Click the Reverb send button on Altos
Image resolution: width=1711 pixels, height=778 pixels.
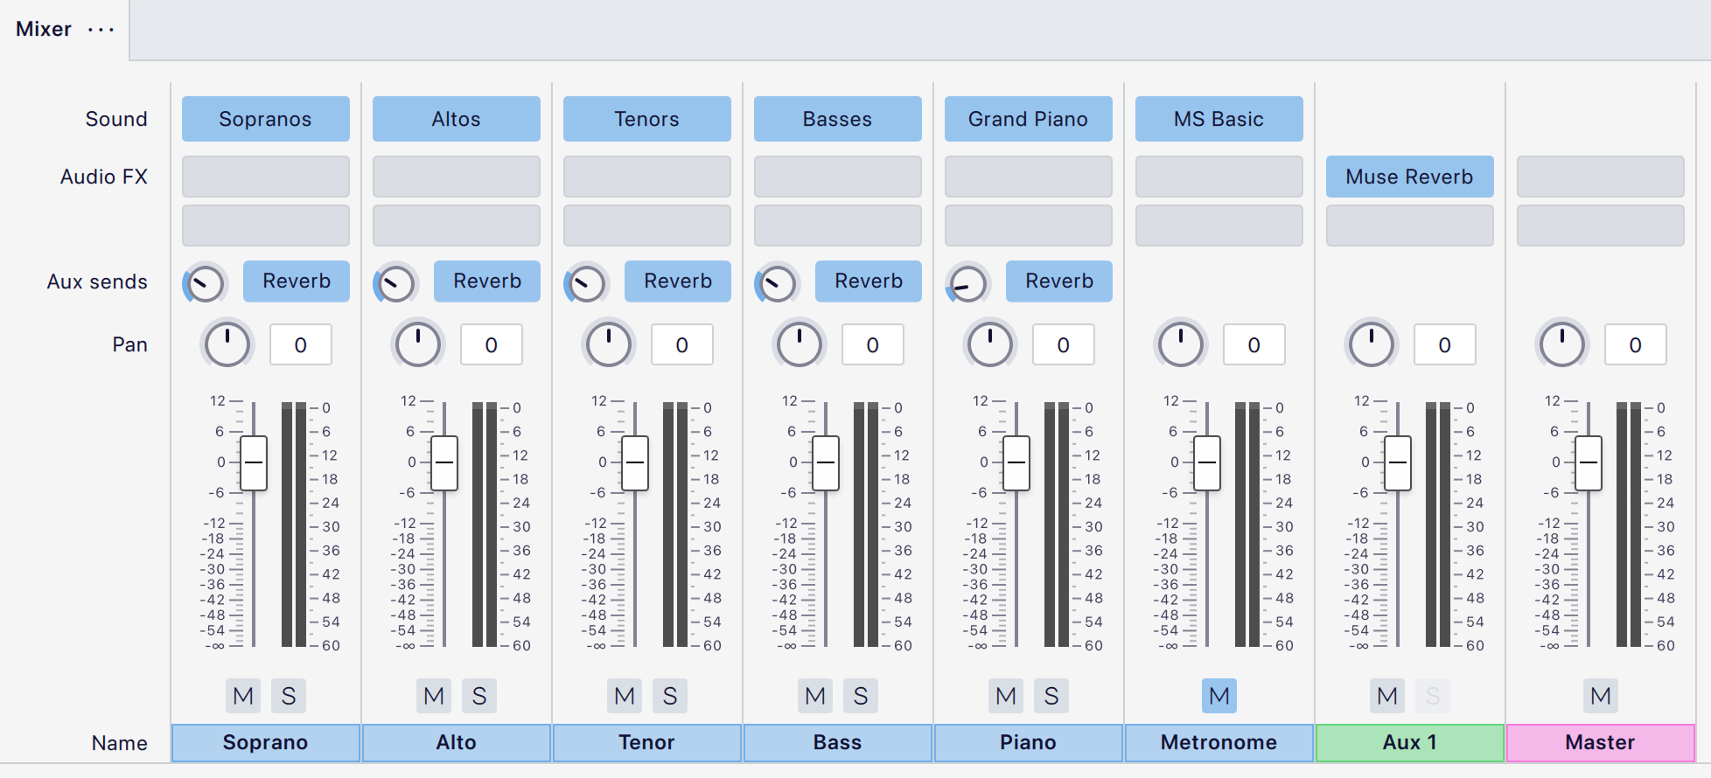click(486, 281)
